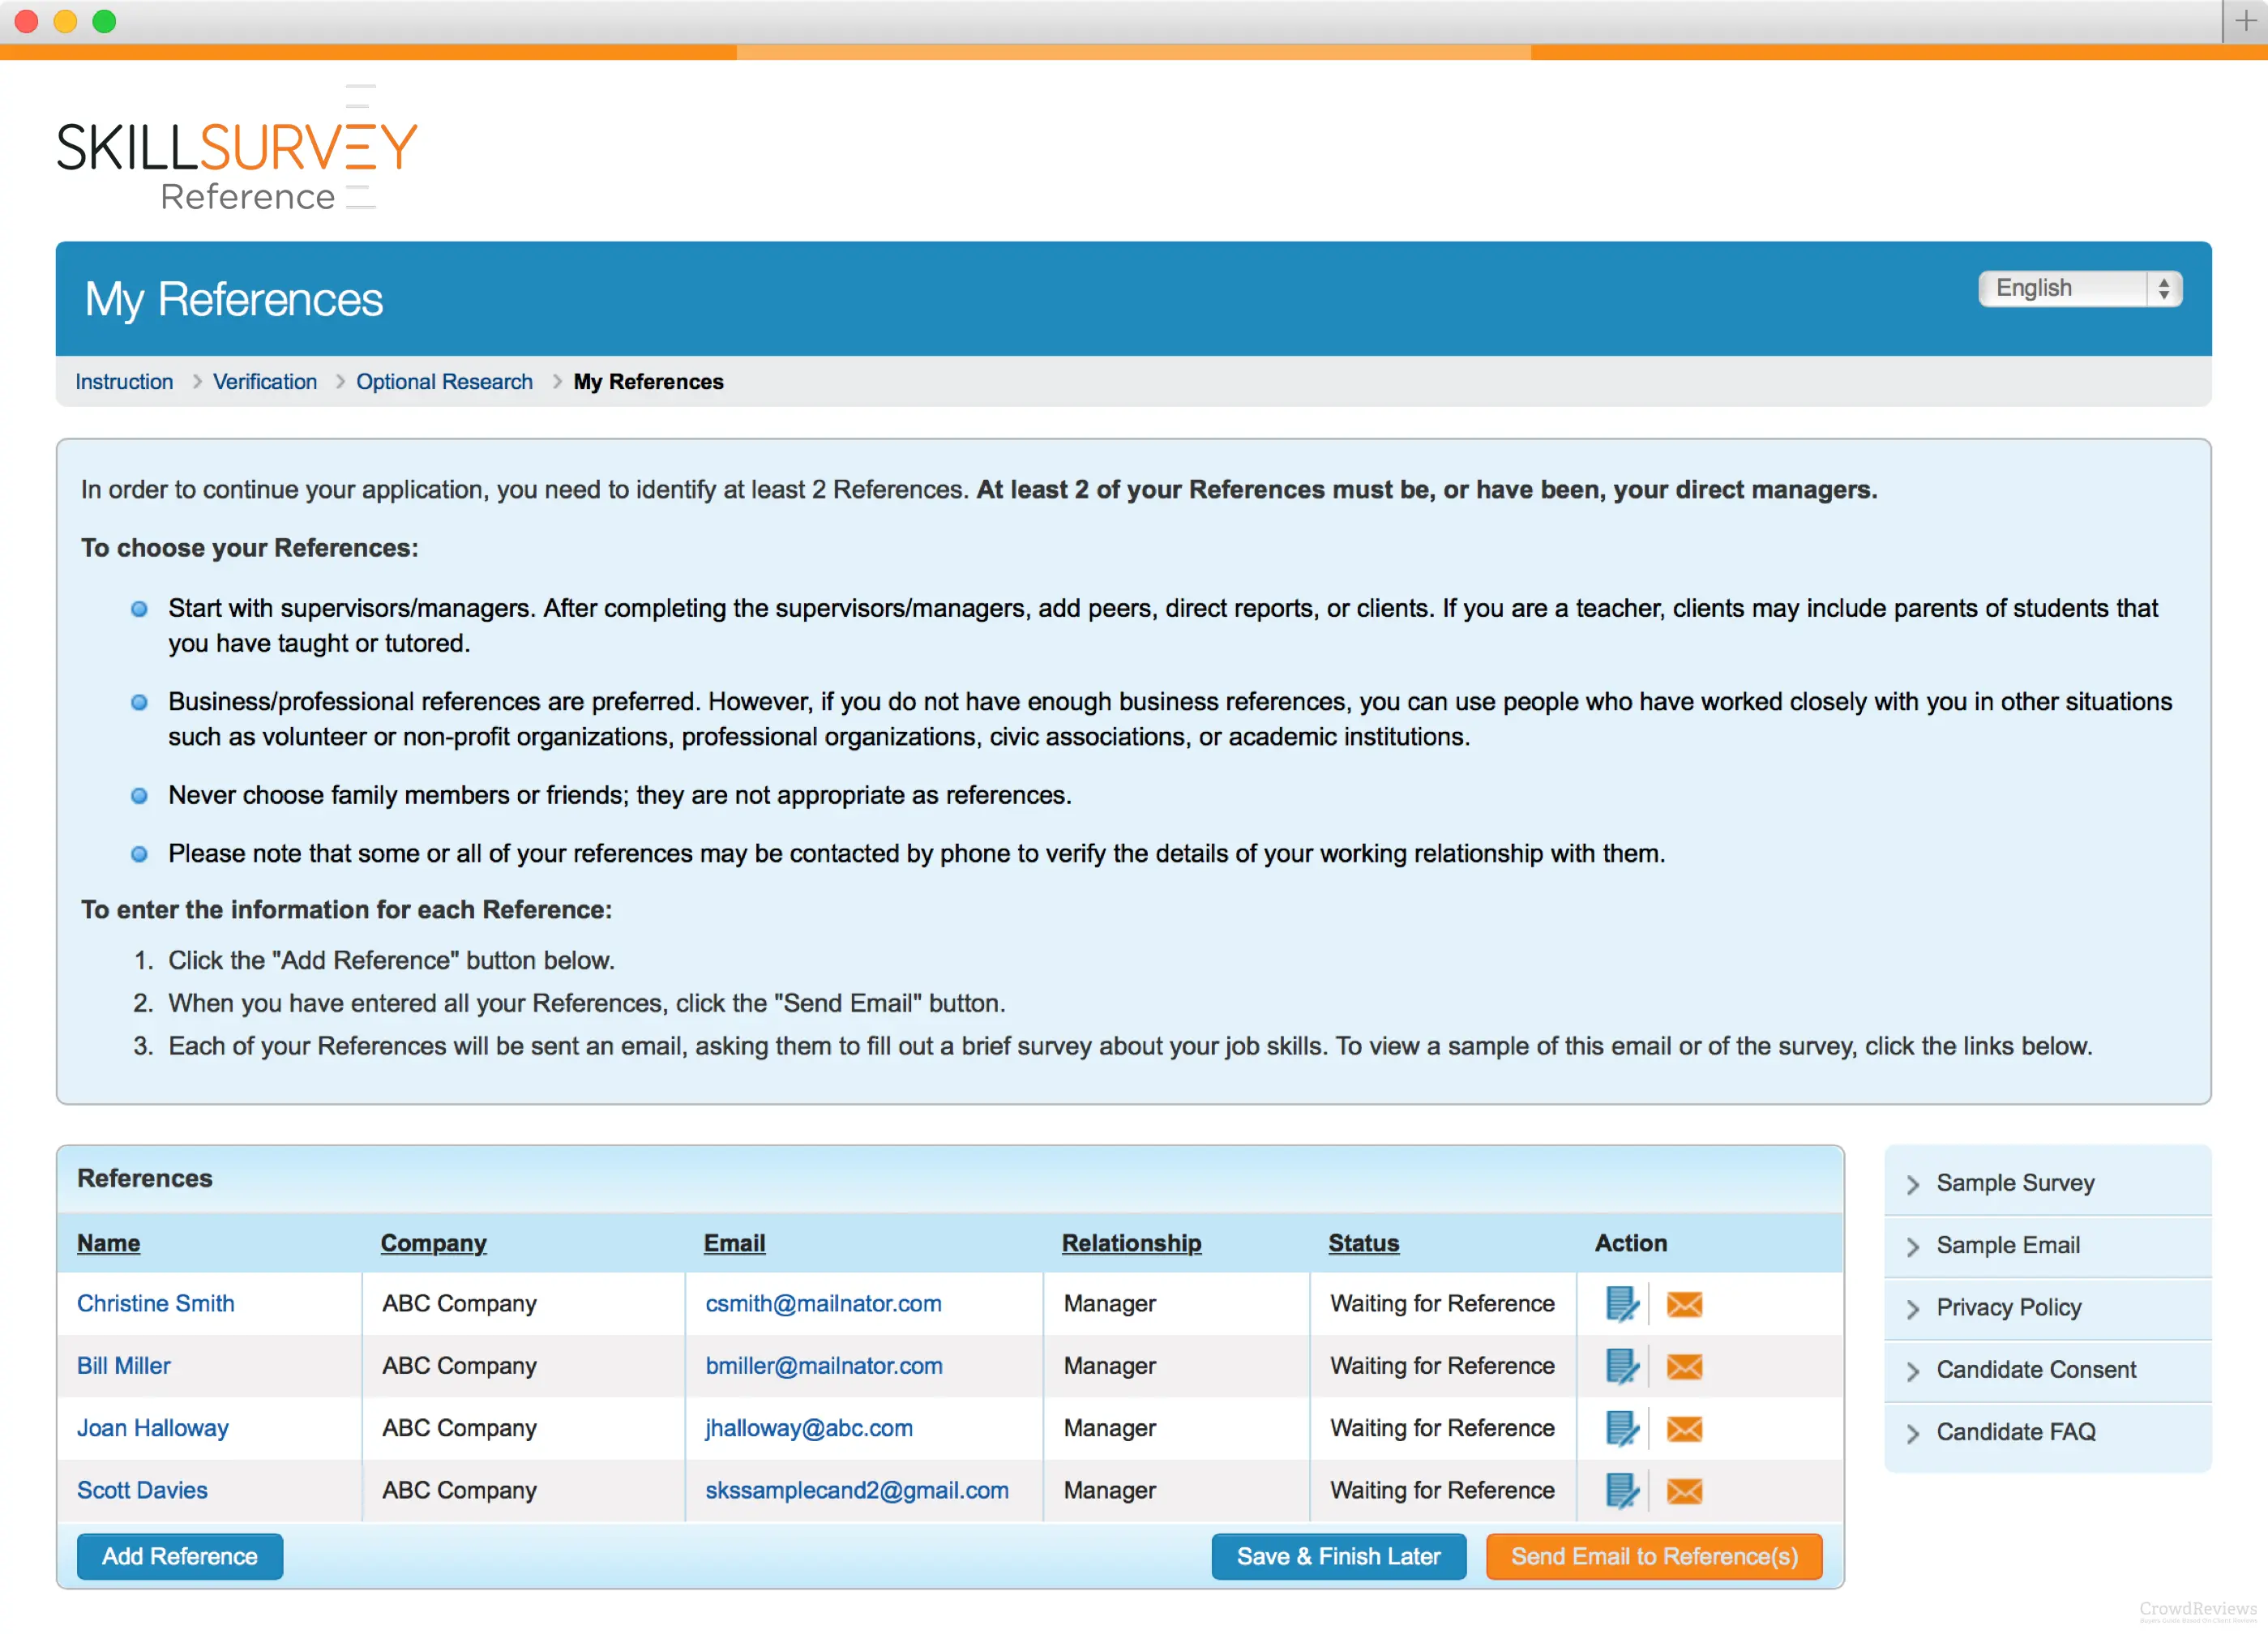Click edit icon for Bill Miller
2268x1634 pixels.
(x=1621, y=1366)
